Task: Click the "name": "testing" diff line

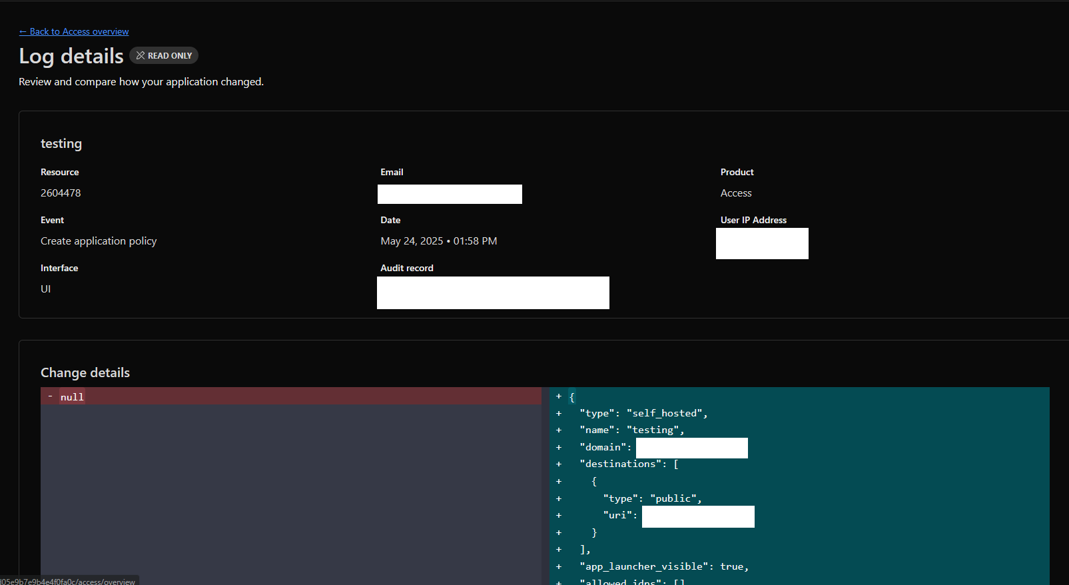Action: pyautogui.click(x=631, y=430)
